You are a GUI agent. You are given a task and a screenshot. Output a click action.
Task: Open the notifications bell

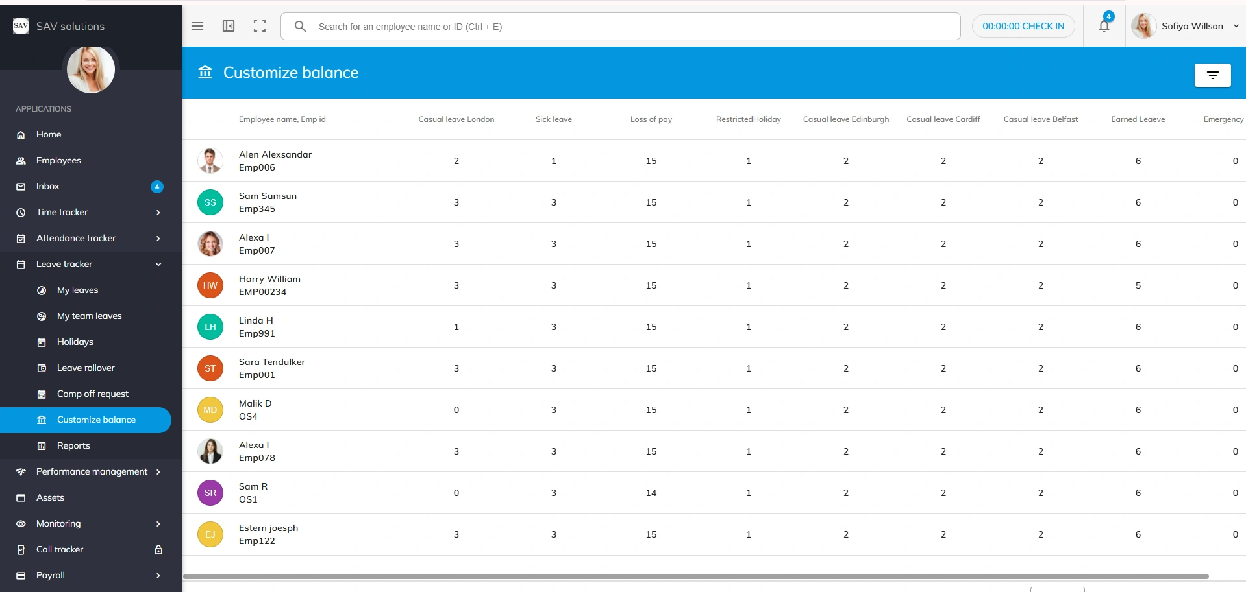[x=1104, y=26]
